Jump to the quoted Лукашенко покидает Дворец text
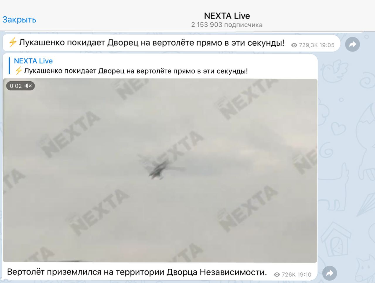 tap(136, 71)
